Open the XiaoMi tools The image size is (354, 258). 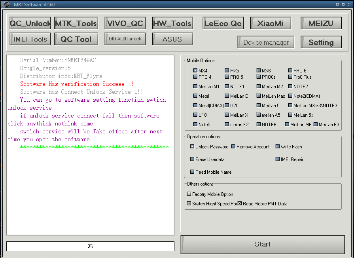click(271, 23)
